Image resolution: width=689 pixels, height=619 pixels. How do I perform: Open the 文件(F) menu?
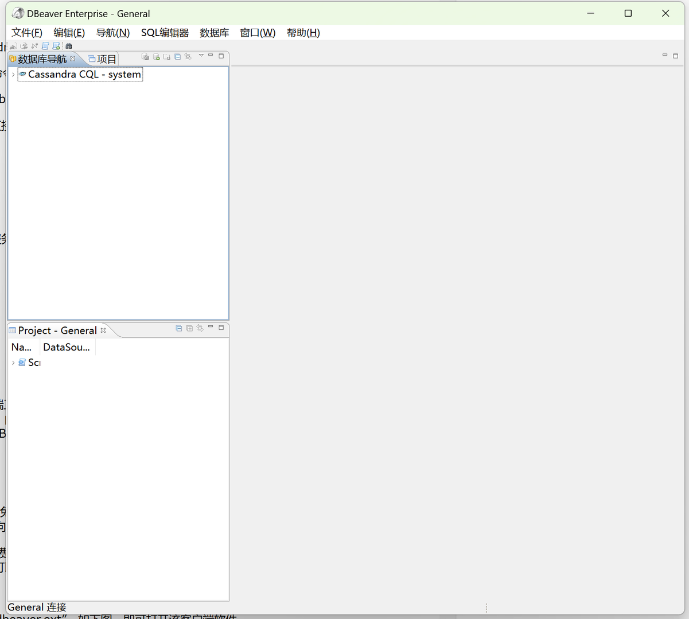point(27,33)
